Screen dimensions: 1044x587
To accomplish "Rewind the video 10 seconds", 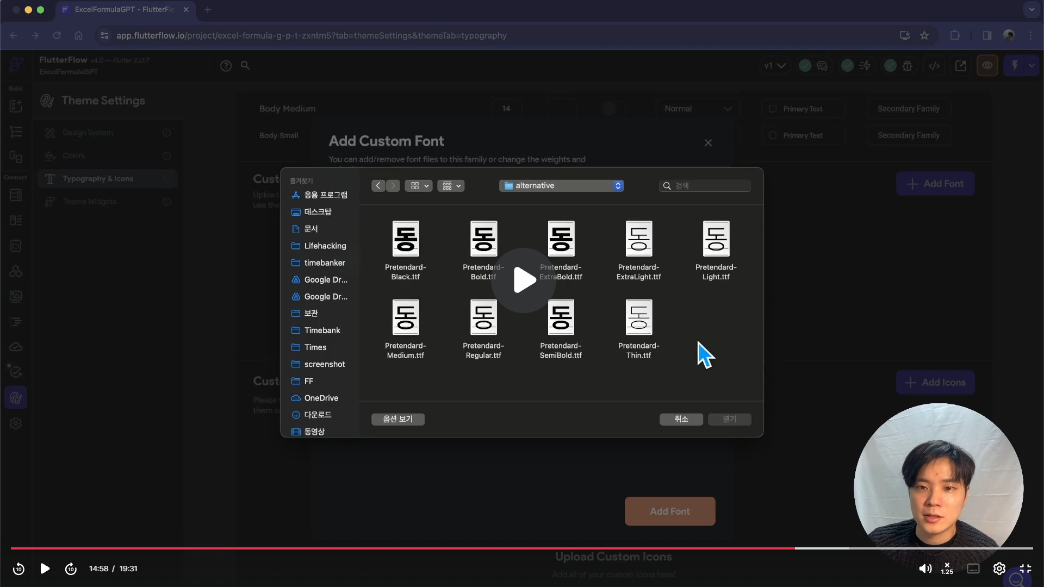I will point(18,569).
